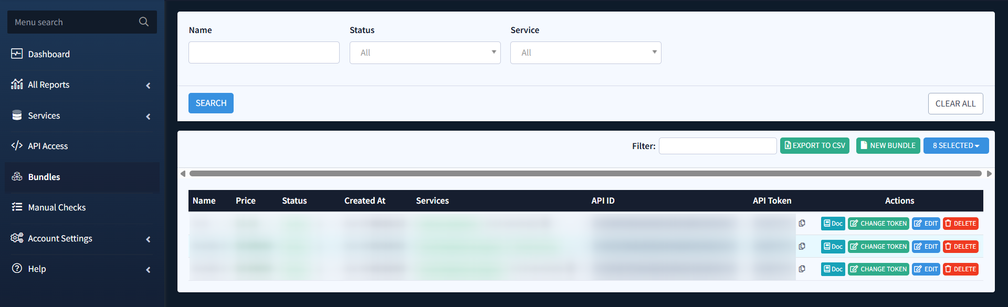Change token for the first bundle
This screenshot has height=307, width=1008.
pos(878,224)
